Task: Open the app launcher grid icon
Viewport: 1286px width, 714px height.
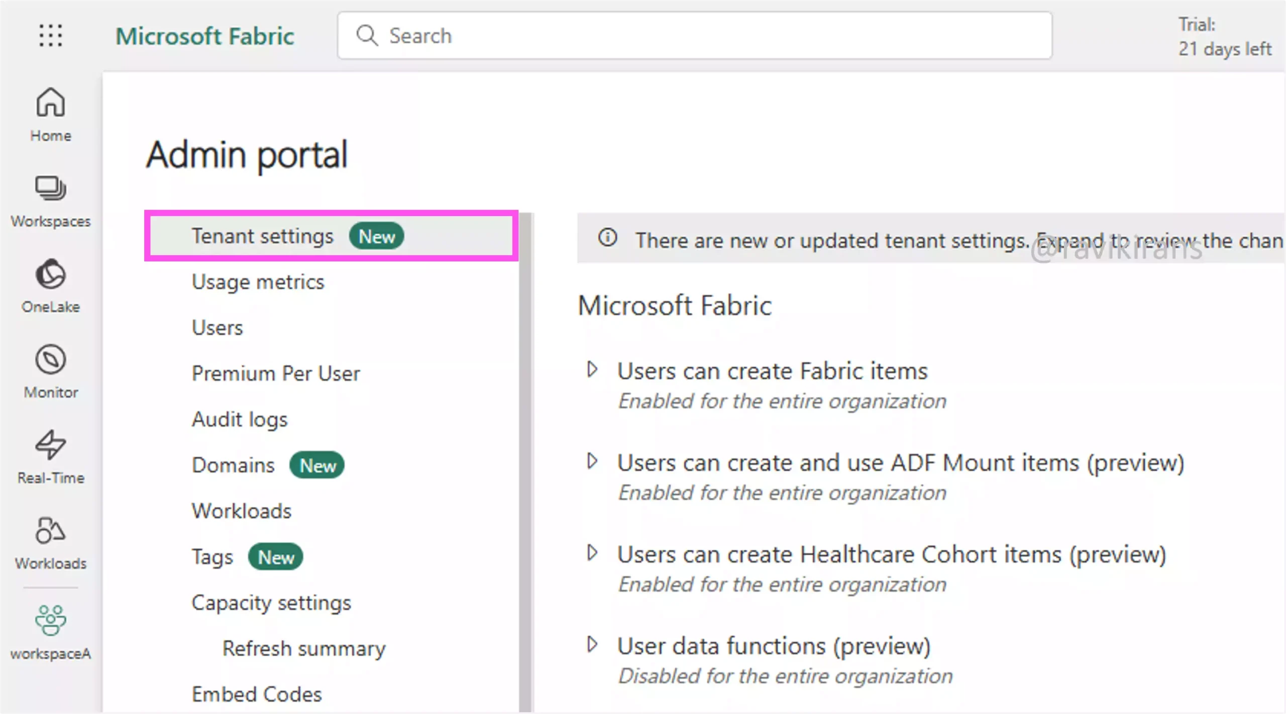Action: point(51,36)
